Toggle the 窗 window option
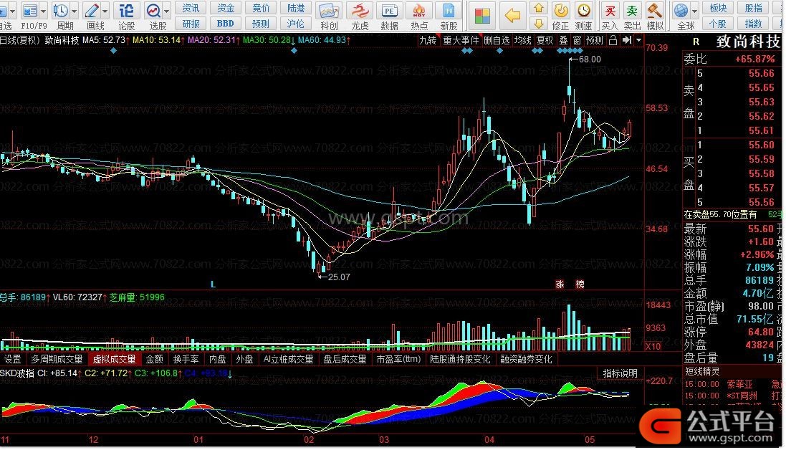Screen dimensions: 786x450 coord(577,40)
